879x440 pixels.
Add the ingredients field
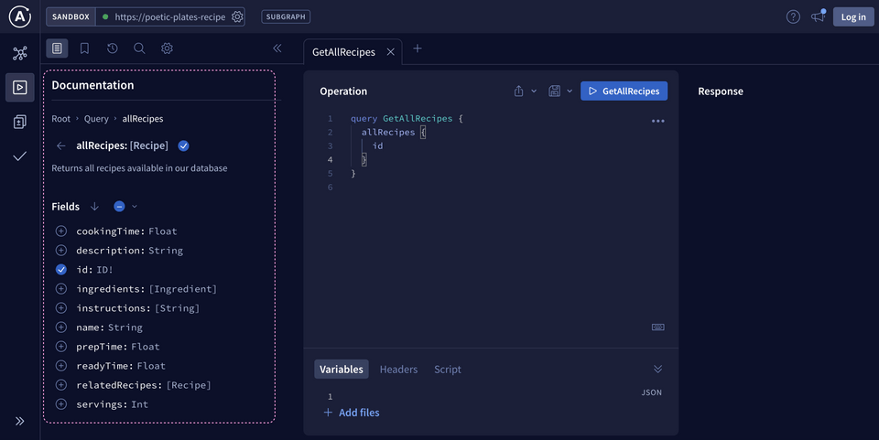point(61,289)
